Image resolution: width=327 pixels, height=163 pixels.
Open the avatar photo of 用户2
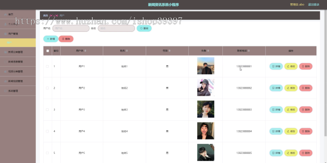(206, 87)
